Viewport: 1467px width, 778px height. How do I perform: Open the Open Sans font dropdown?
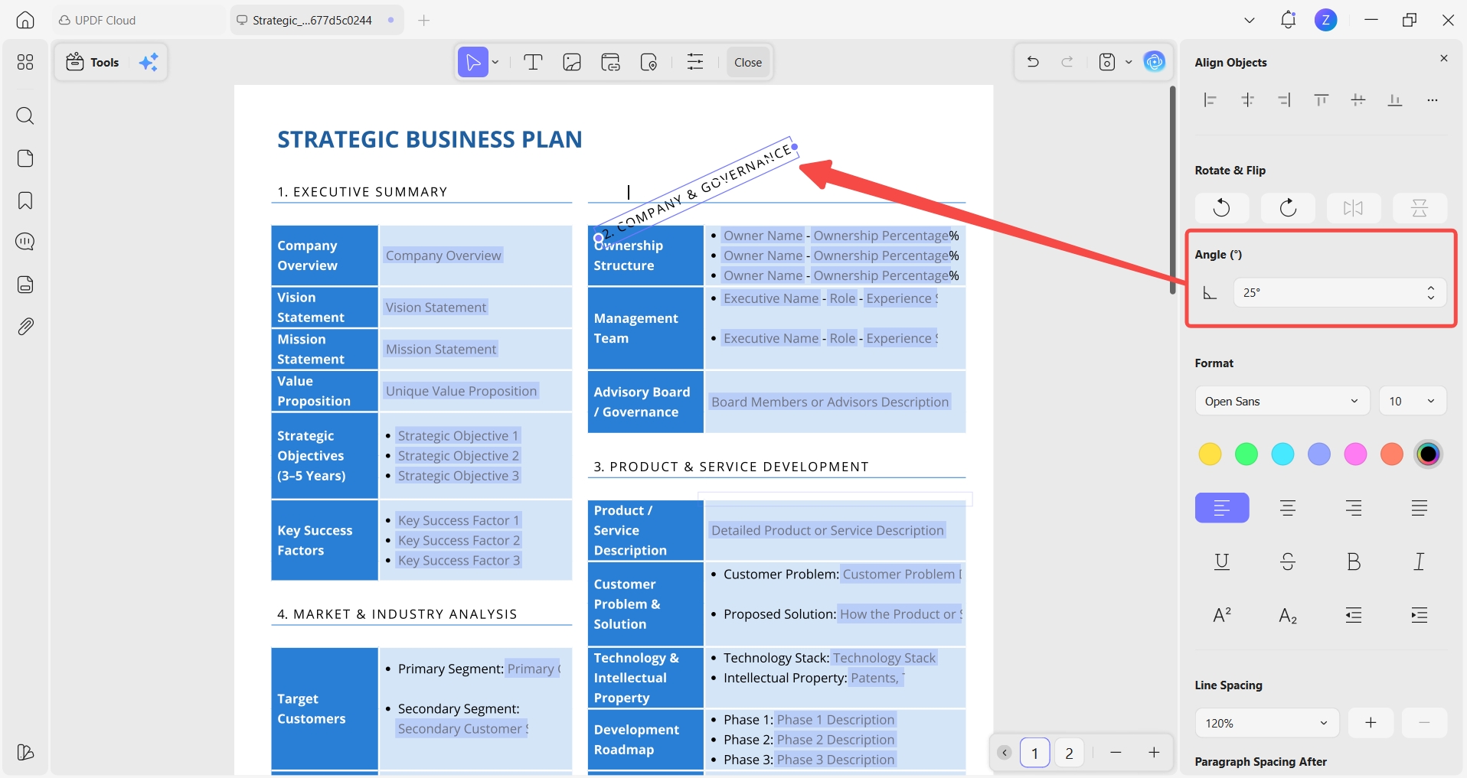click(x=1282, y=401)
